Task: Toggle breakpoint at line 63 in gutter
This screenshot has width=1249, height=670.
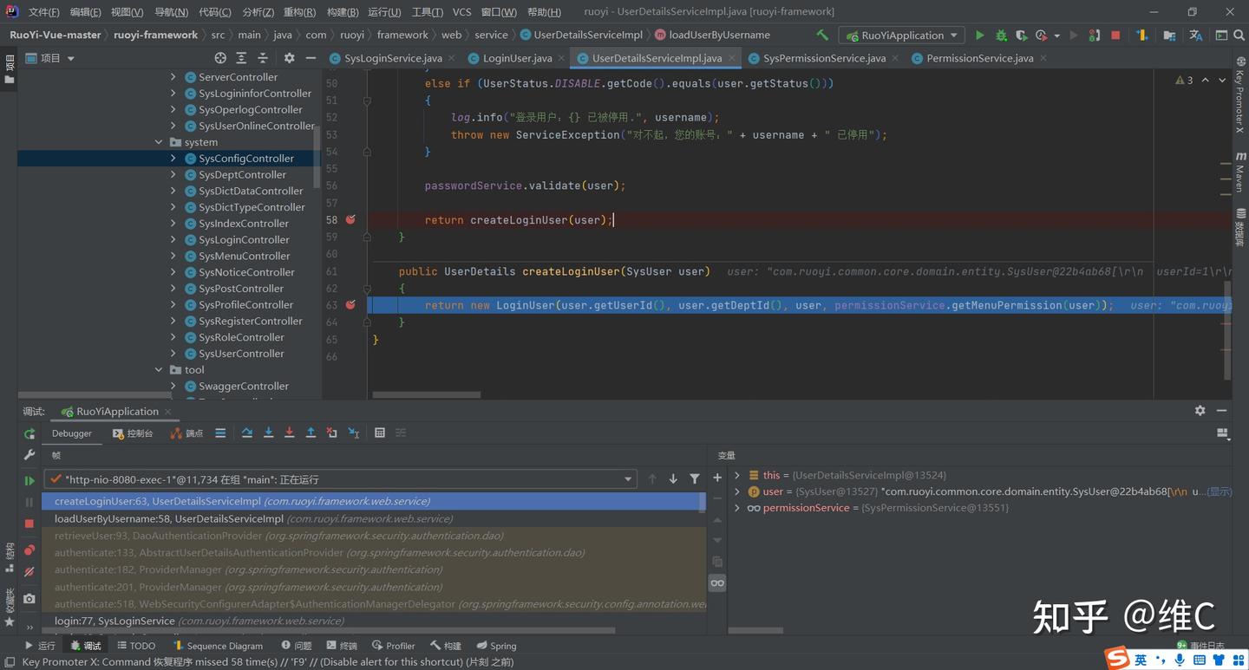Action: tap(350, 305)
